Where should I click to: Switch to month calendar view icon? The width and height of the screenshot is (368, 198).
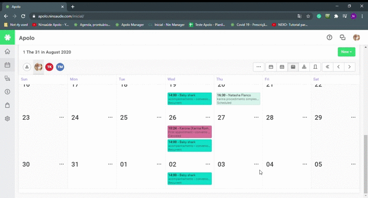click(293, 67)
